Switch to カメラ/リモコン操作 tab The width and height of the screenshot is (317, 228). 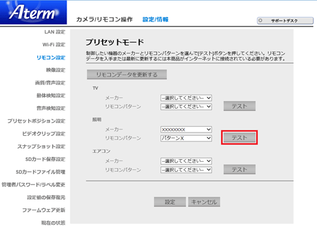[105, 20]
